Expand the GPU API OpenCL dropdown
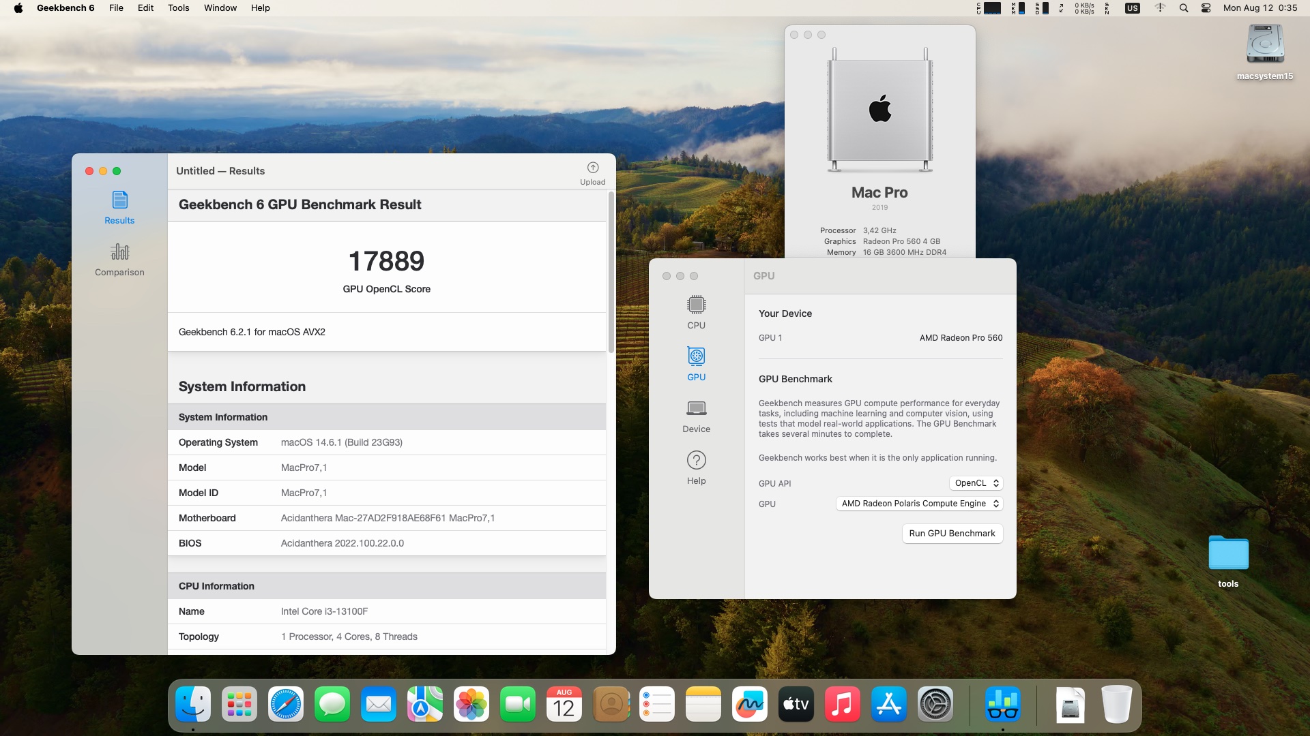Image resolution: width=1310 pixels, height=736 pixels. point(976,483)
